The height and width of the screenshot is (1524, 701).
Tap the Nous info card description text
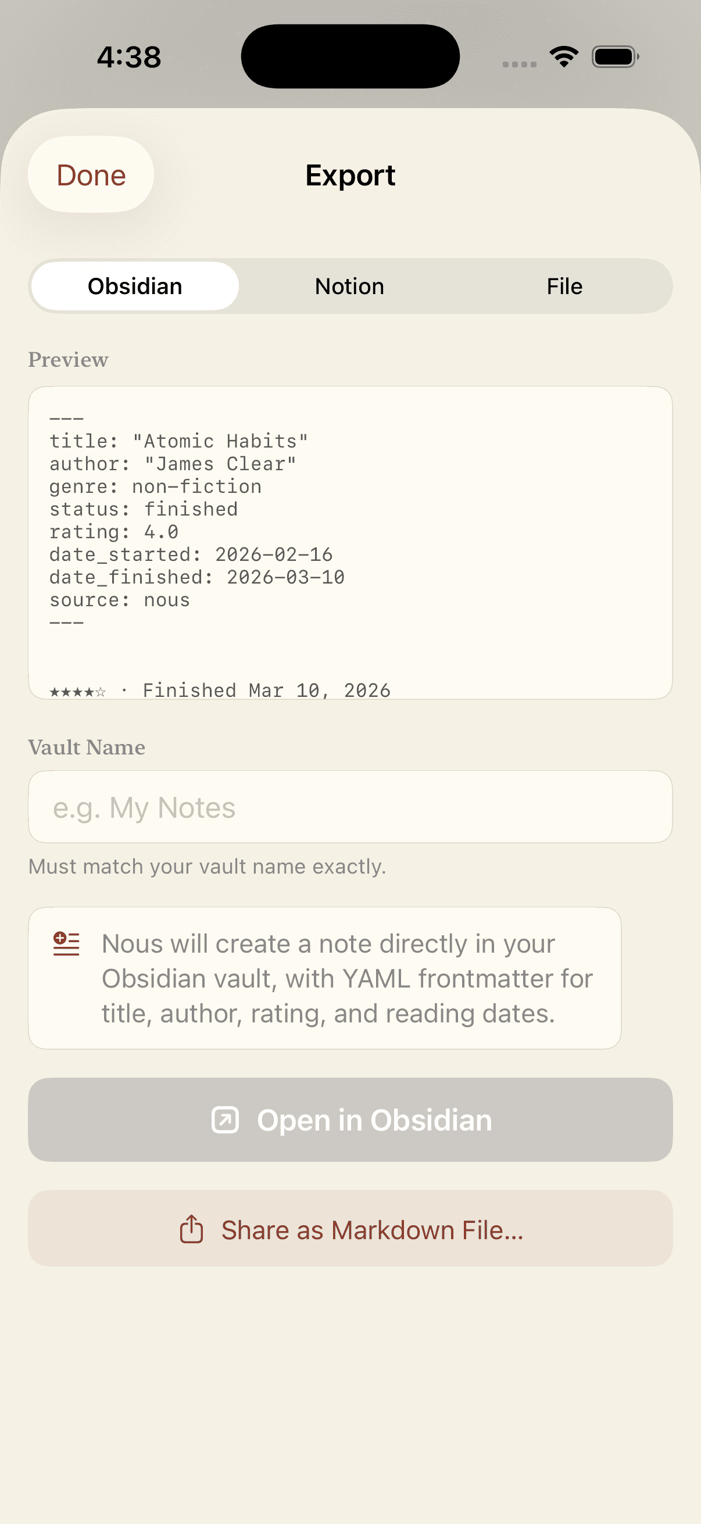tap(346, 979)
